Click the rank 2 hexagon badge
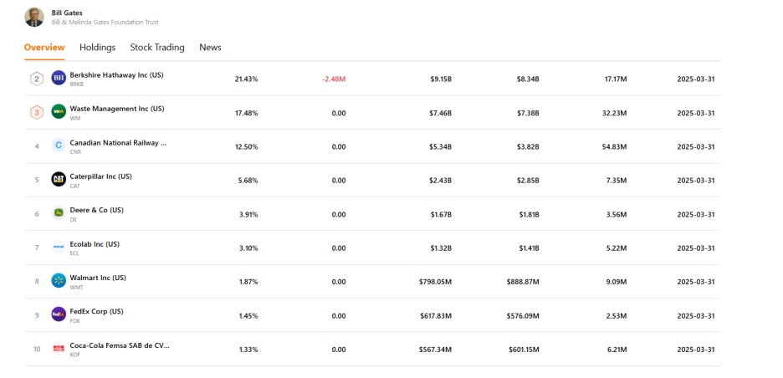Screen dimensions: 783x378 [37, 79]
